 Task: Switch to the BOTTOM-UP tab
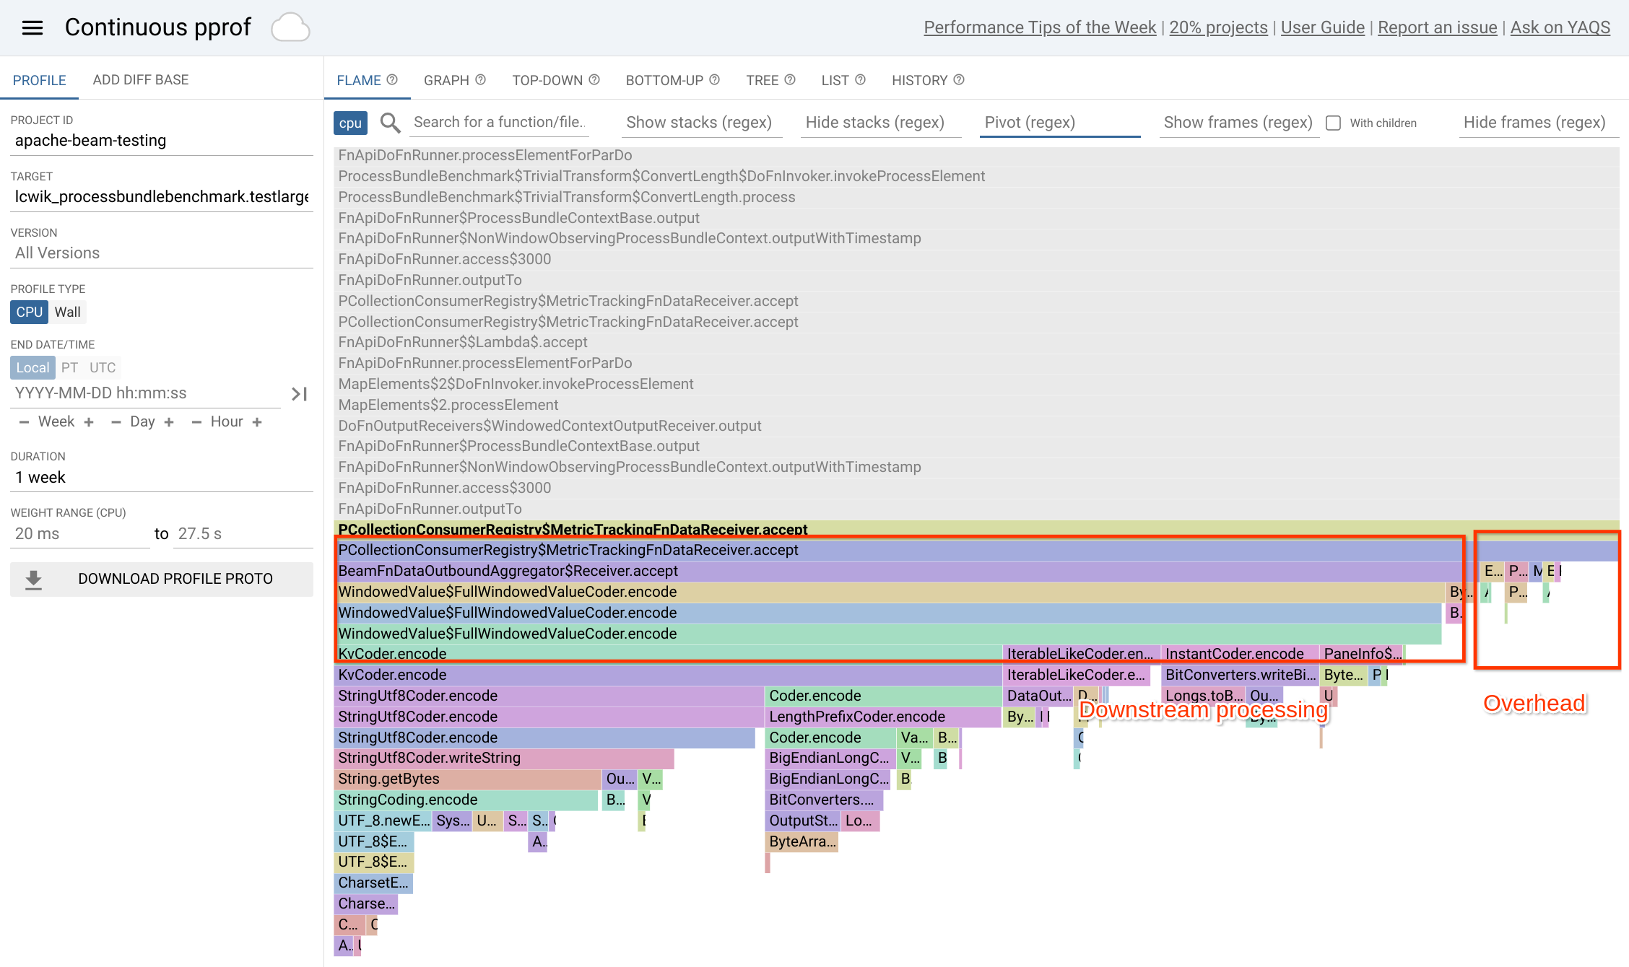(664, 80)
